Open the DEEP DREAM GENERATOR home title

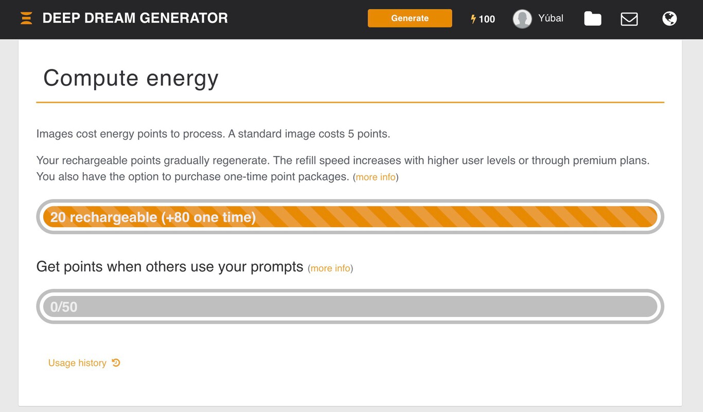coord(135,18)
